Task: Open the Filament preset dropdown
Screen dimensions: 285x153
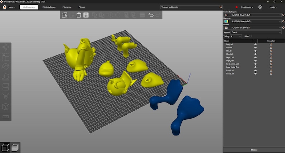Action: [252, 21]
